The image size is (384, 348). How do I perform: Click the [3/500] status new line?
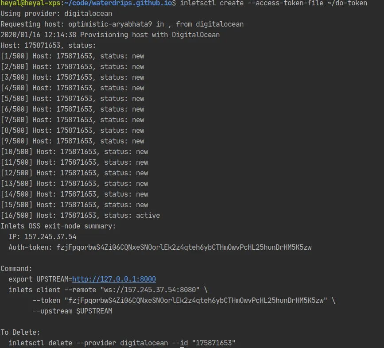72,77
